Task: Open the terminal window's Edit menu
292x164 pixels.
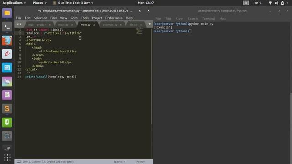Action: pyautogui.click(x=168, y=19)
